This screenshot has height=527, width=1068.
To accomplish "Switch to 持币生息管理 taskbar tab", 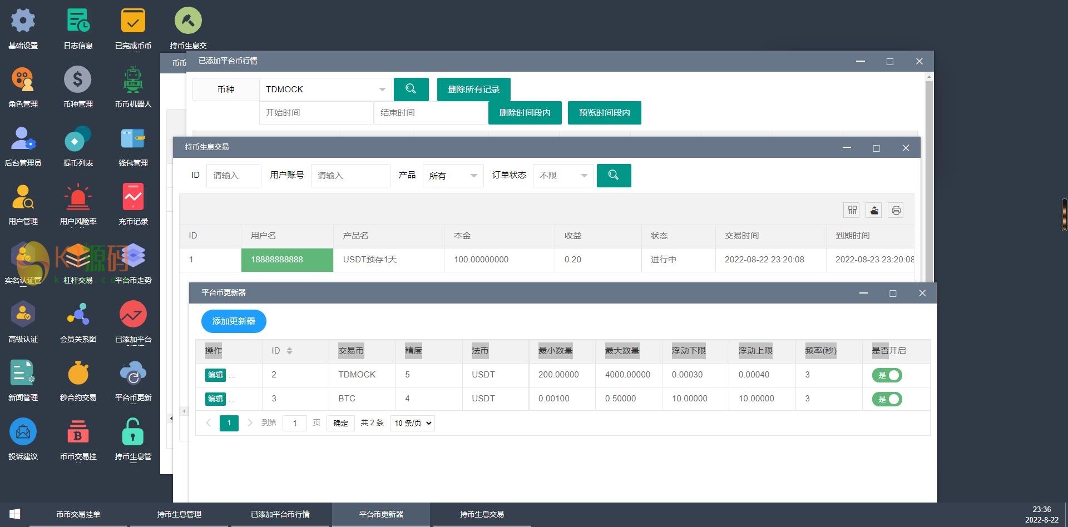I will (x=179, y=514).
